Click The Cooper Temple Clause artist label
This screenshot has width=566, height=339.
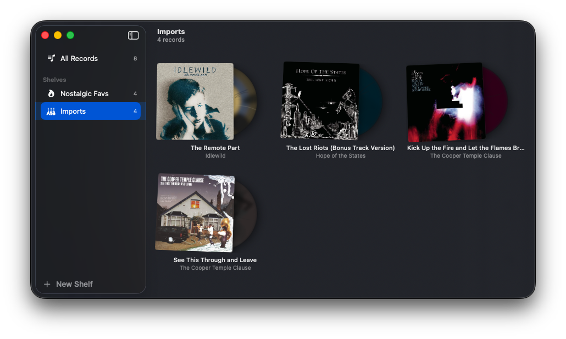[x=465, y=155]
